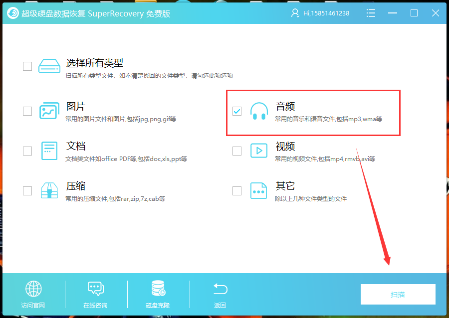This screenshot has width=449, height=318.
Task: Click description mentioning mp3,wma
Action: click(x=328, y=119)
